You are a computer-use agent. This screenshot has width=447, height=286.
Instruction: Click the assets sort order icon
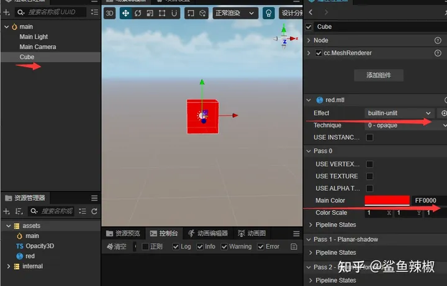(19, 211)
